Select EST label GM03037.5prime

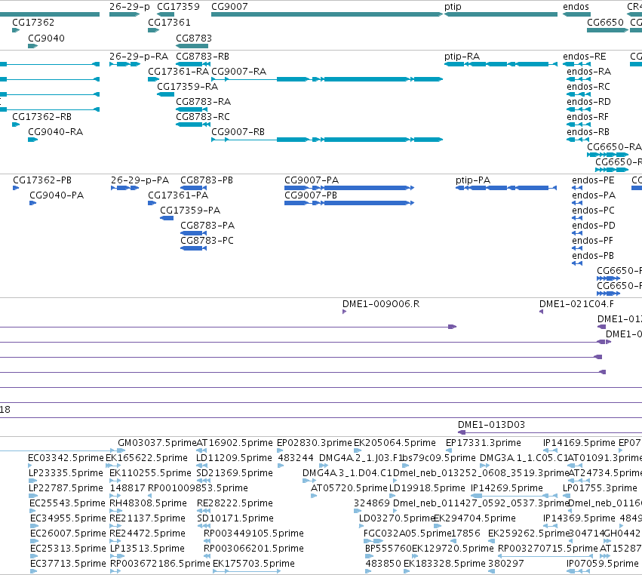tap(157, 444)
